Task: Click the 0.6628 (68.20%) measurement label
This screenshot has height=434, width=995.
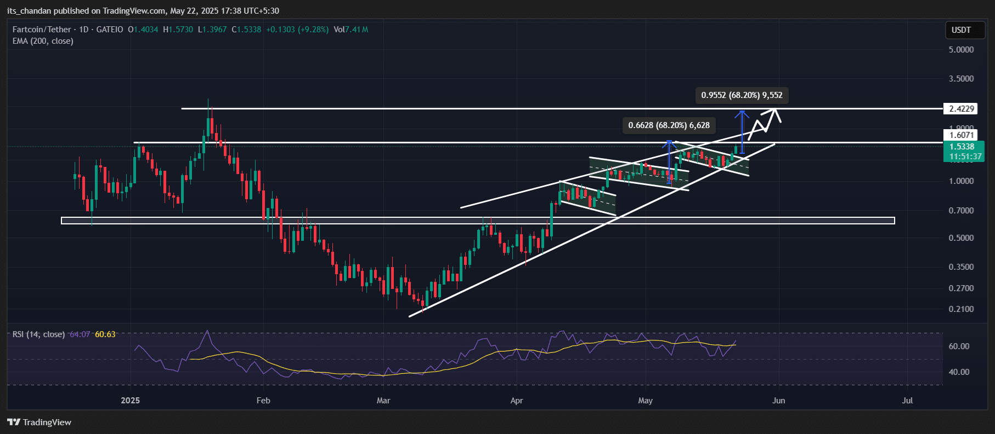Action: click(669, 125)
